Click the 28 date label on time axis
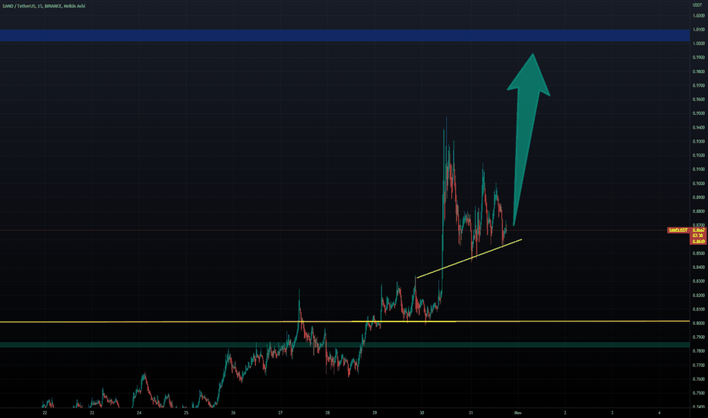708x418 pixels. (x=327, y=413)
